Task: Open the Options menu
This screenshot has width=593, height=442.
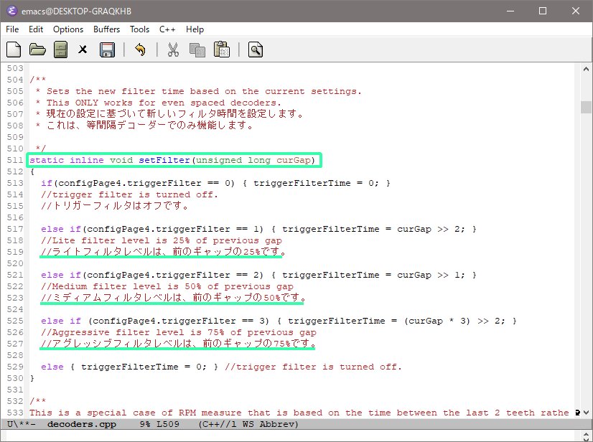Action: 68,29
